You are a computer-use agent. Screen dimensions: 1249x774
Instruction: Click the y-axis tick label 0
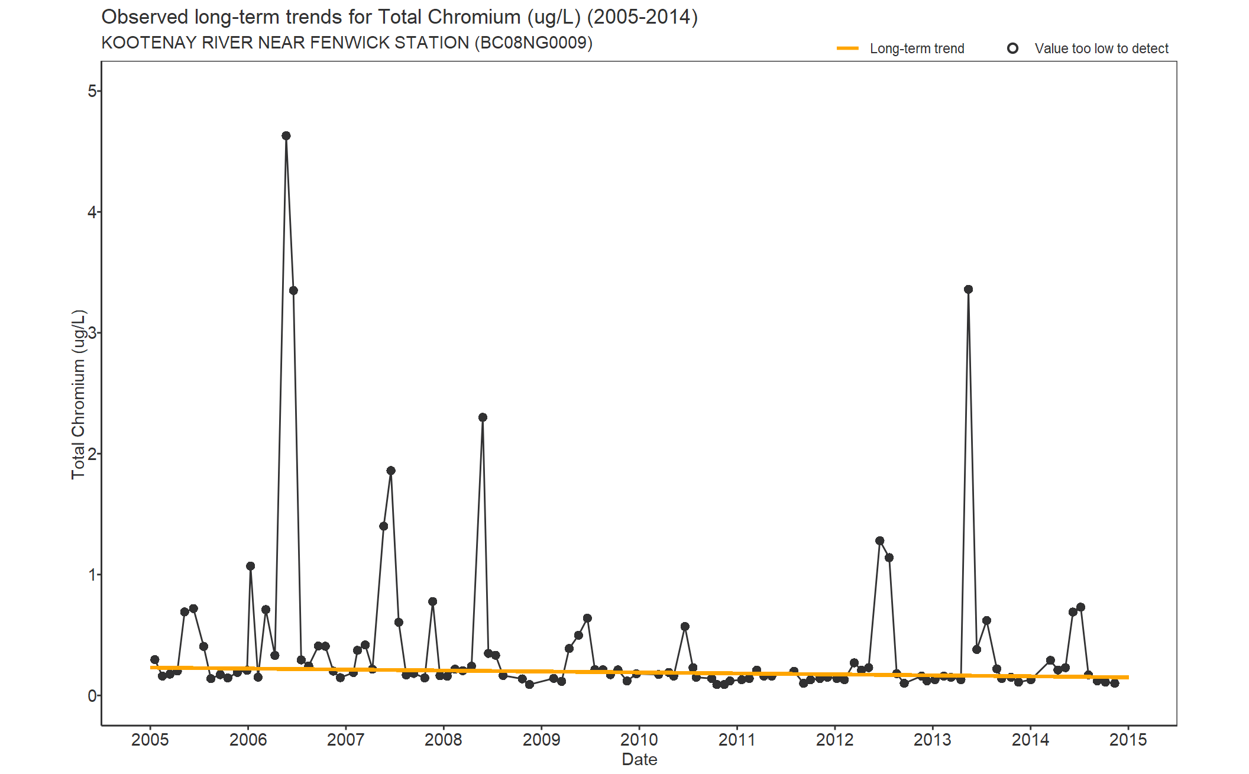(x=92, y=696)
